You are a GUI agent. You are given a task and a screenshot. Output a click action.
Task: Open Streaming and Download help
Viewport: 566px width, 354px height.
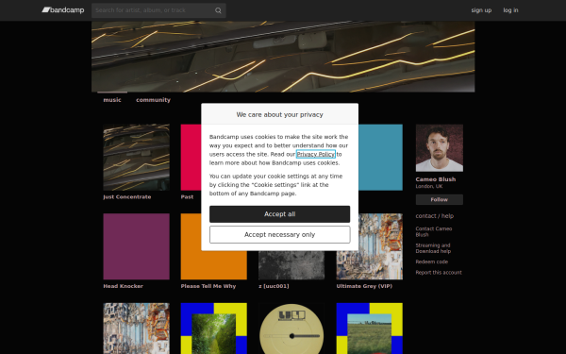point(433,248)
